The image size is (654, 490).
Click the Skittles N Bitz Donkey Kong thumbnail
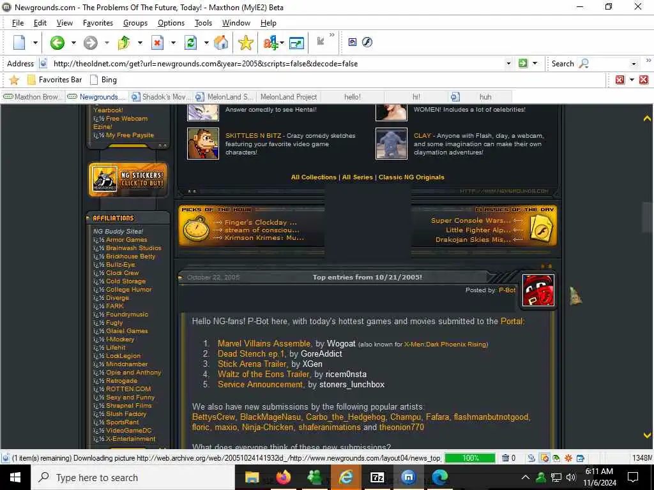pos(203,144)
